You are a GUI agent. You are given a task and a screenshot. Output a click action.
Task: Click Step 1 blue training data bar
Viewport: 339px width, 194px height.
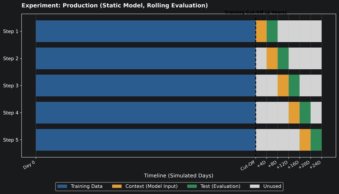coord(146,31)
